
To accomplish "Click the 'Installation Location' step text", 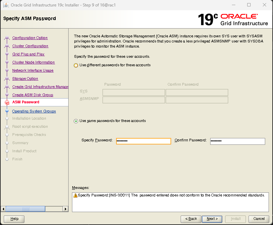I will point(29,119).
